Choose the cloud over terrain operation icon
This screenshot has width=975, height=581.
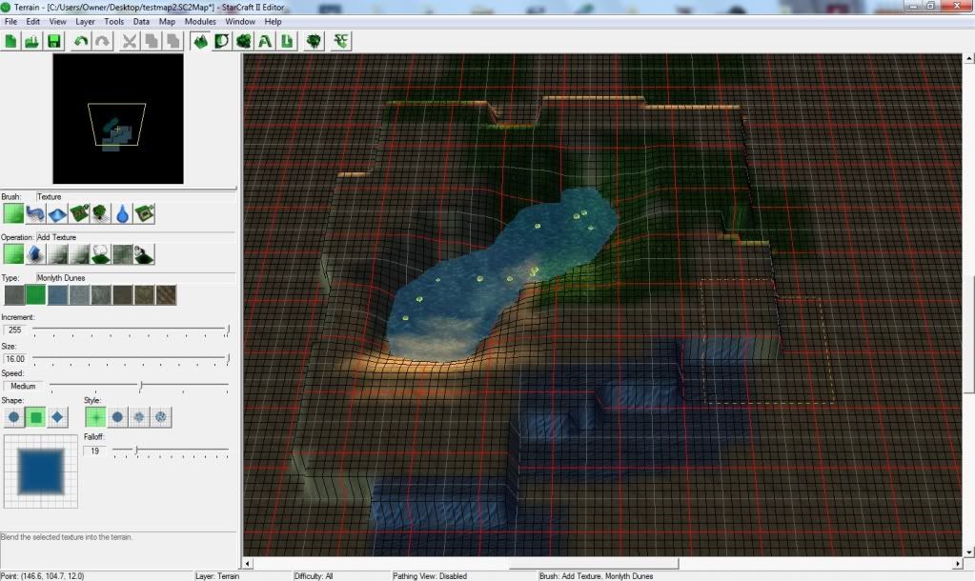(x=101, y=254)
